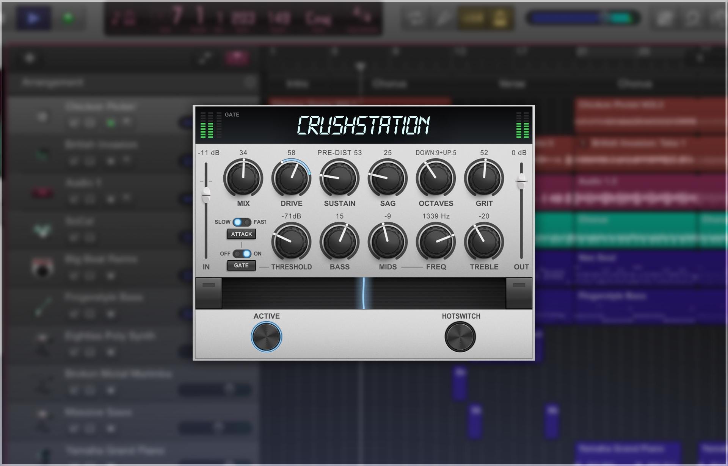Click the PRE-DIST 53 value
The image size is (728, 466).
[x=339, y=153]
